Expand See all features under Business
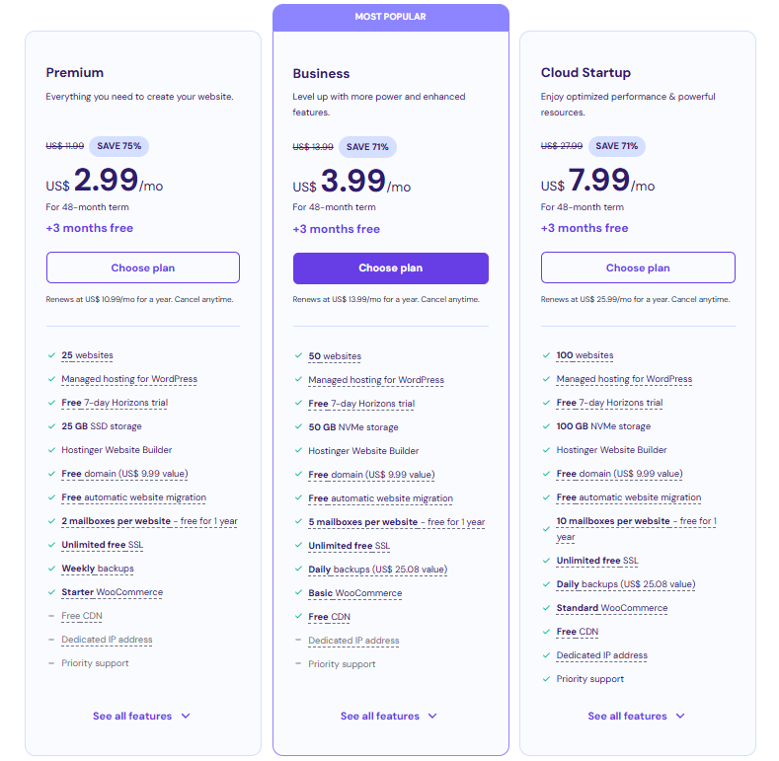Screen dimensions: 779x761 pyautogui.click(x=389, y=716)
